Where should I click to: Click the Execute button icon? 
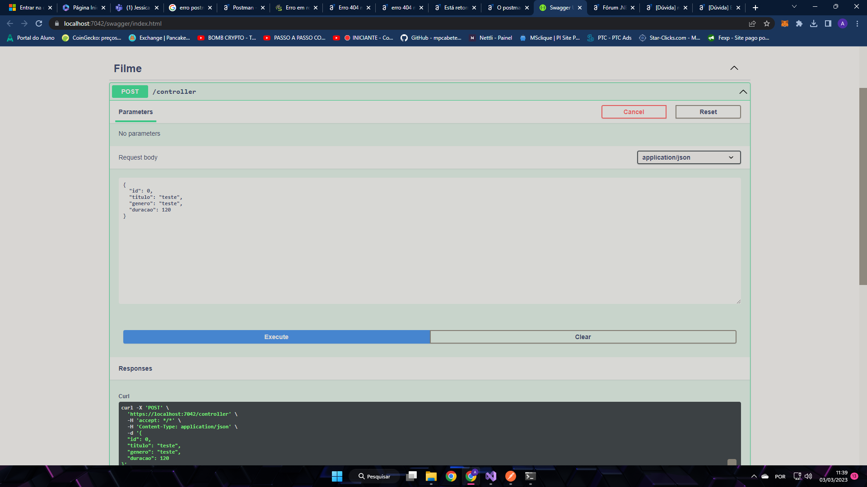click(x=276, y=336)
